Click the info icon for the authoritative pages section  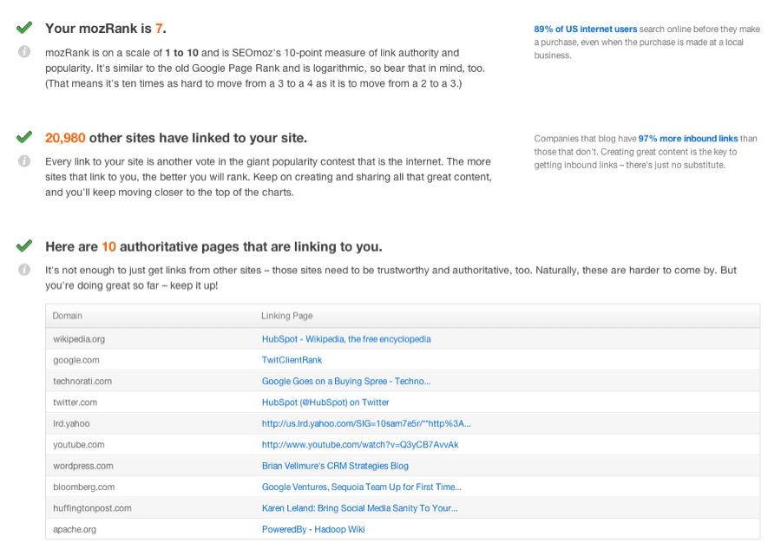[x=23, y=270]
